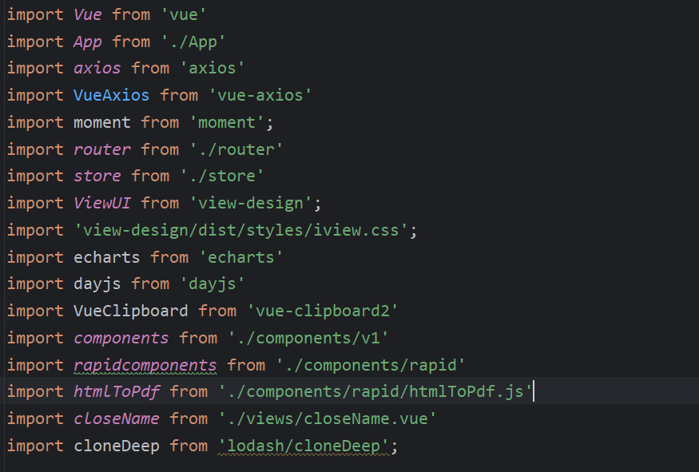The height and width of the screenshot is (472, 699).
Task: Click the 'vue-clipboard2' string
Action: (322, 311)
